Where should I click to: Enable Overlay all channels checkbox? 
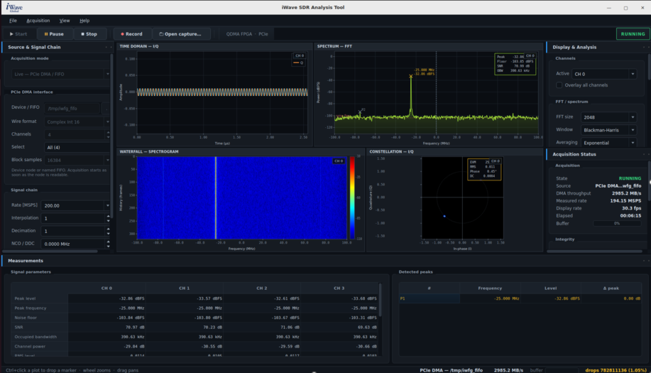(x=559, y=85)
